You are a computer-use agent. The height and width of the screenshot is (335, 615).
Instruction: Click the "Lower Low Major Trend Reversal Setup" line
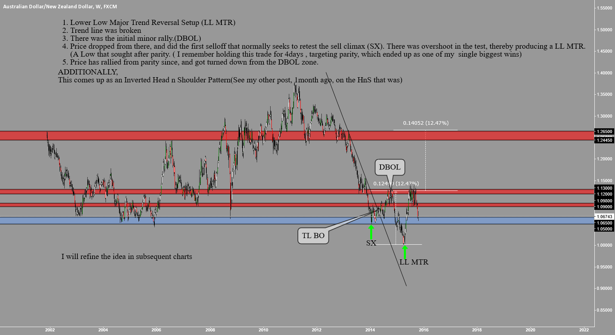149,23
